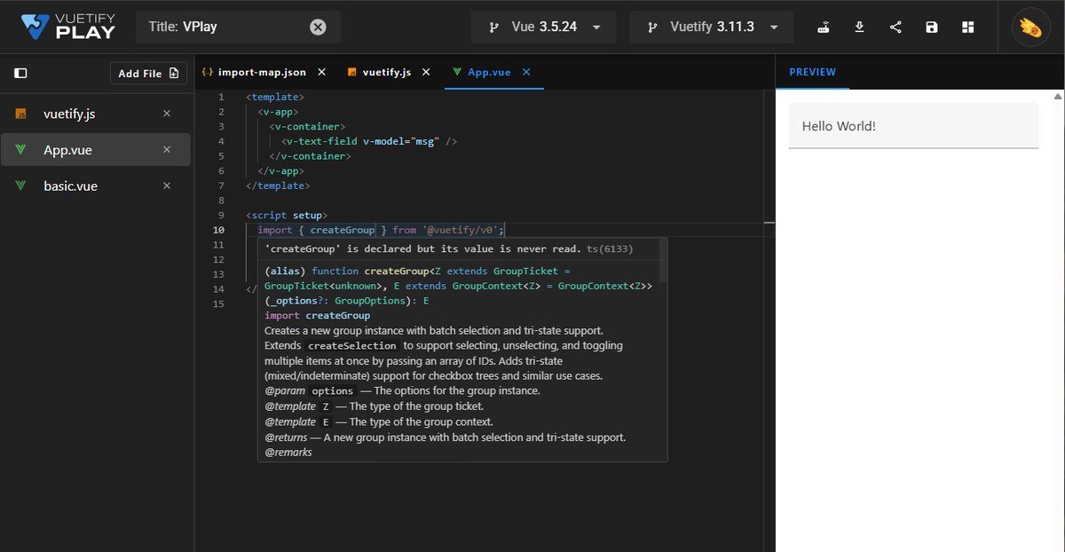Close the App.vue editor tab
This screenshot has width=1065, height=552.
point(526,72)
